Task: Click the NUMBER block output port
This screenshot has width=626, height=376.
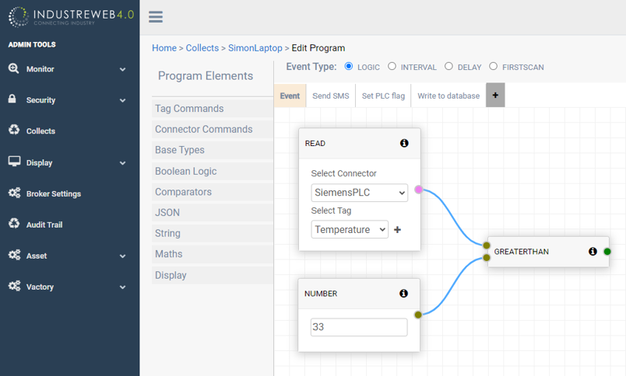Action: 418,315
